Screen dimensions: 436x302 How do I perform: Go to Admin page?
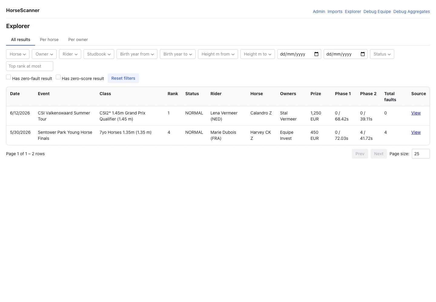319,11
